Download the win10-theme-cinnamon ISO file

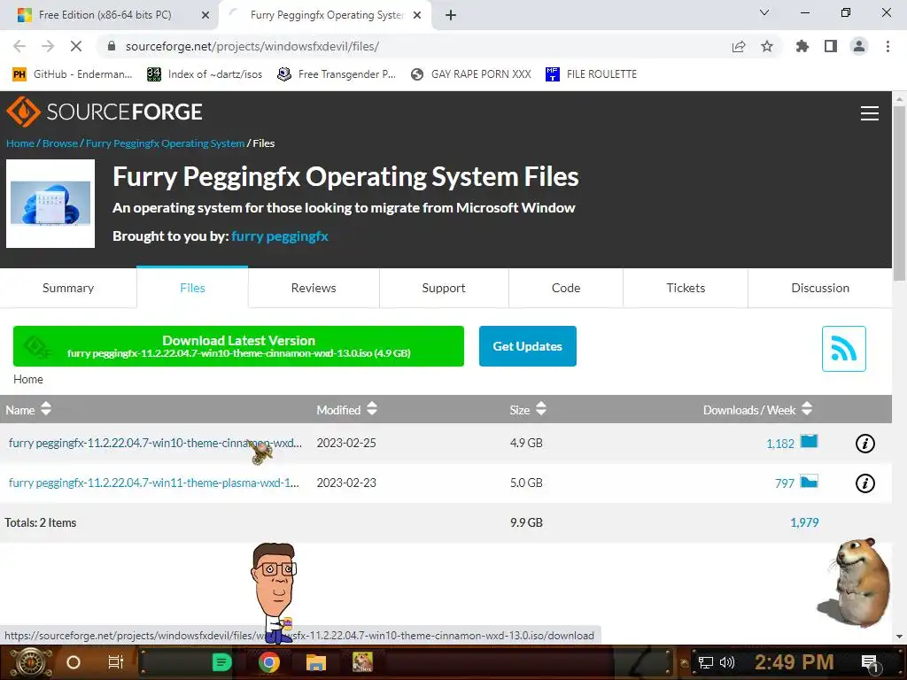click(155, 443)
